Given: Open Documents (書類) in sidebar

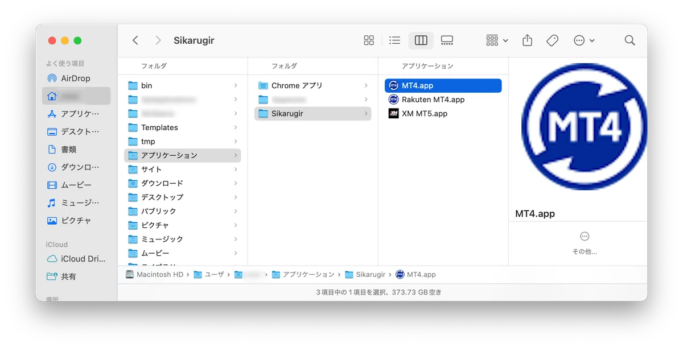Looking at the screenshot, I should [76, 150].
